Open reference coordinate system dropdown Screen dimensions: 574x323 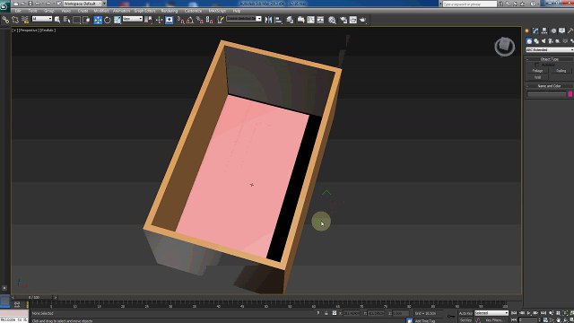coord(133,19)
